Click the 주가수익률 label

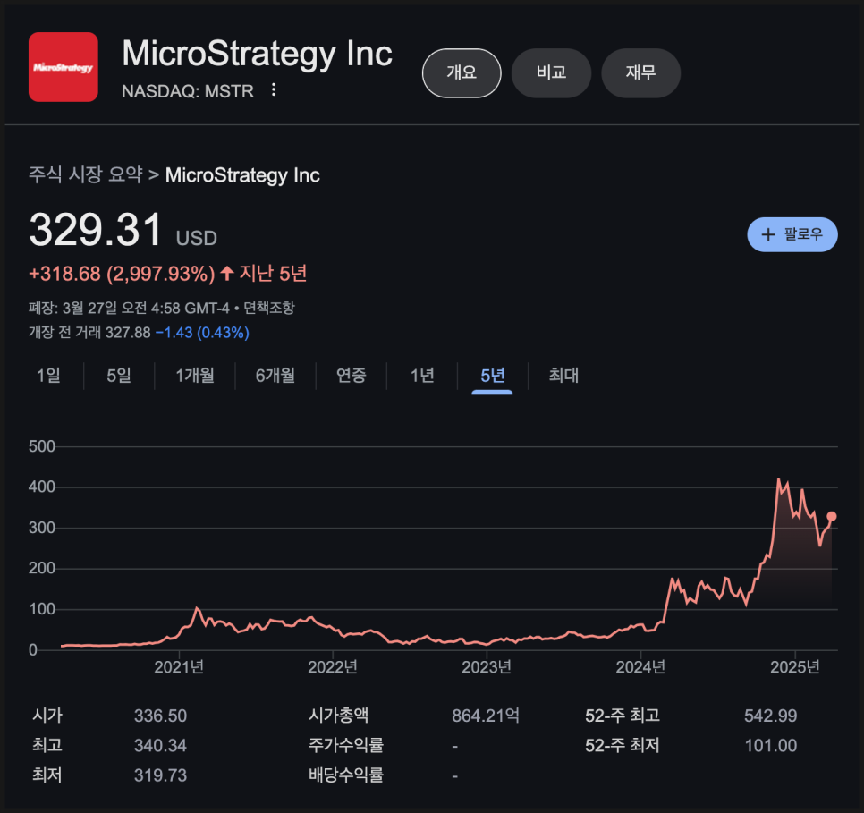[346, 746]
